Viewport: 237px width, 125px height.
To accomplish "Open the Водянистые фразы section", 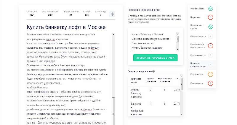I will (x=196, y=27).
